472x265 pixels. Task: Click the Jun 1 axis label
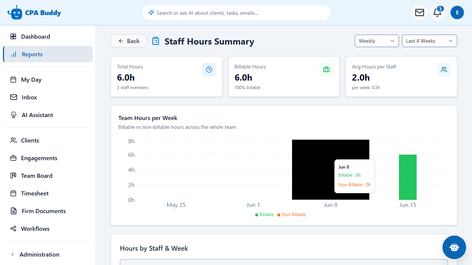(x=253, y=205)
